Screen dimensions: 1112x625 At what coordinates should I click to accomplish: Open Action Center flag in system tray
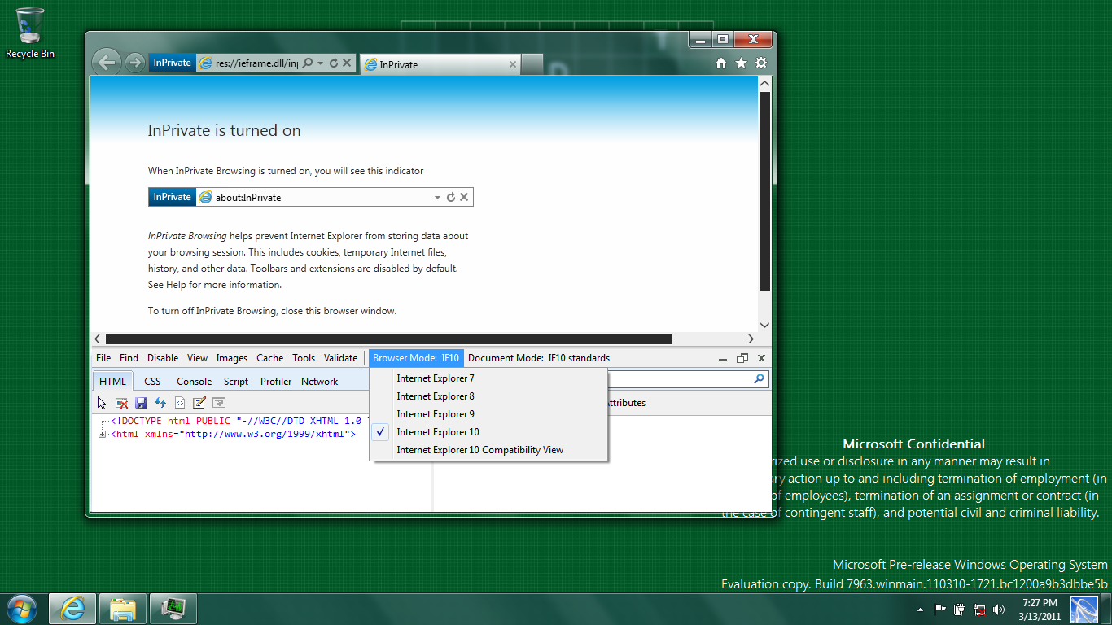click(940, 609)
